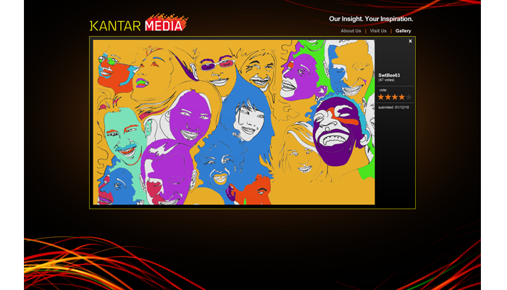Go to the Visit Us page

[378, 31]
